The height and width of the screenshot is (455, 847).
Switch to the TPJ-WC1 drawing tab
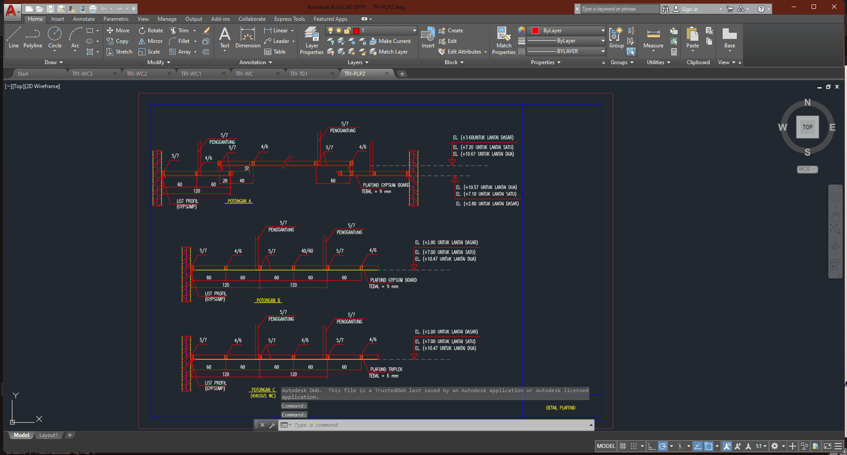point(191,74)
